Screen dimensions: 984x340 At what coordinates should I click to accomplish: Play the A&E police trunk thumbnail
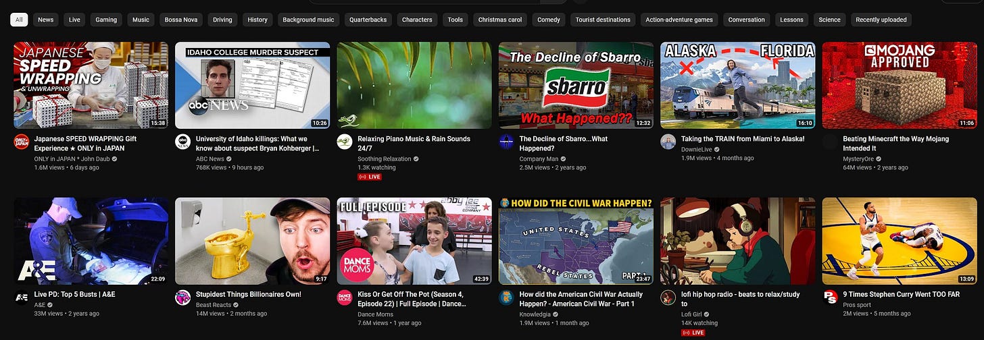91,241
